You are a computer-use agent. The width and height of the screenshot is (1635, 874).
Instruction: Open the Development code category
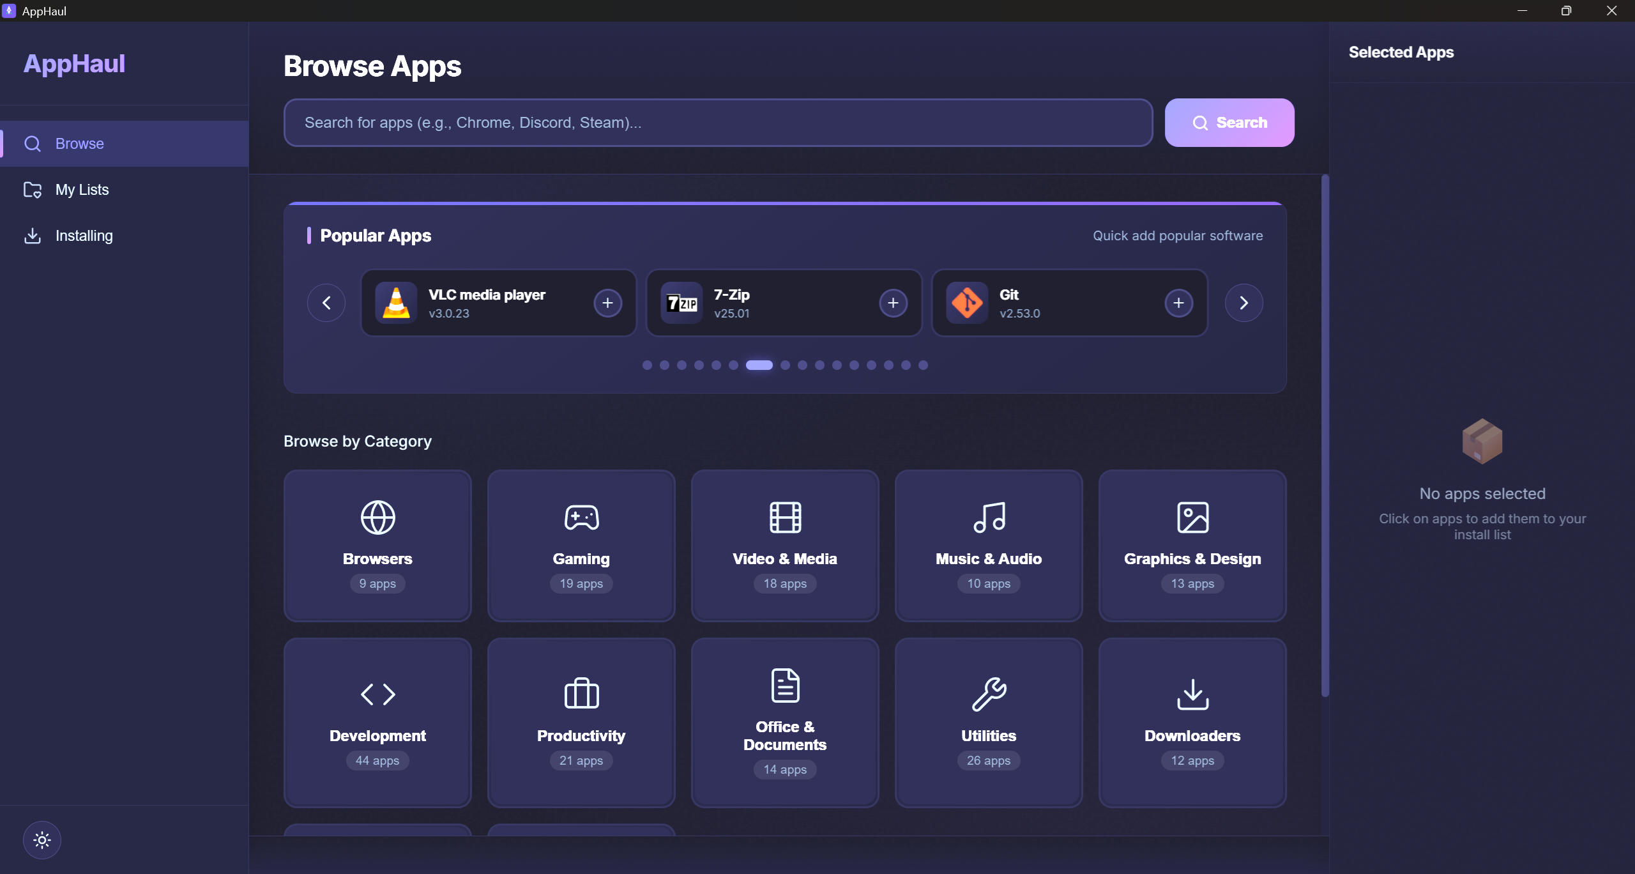point(377,722)
